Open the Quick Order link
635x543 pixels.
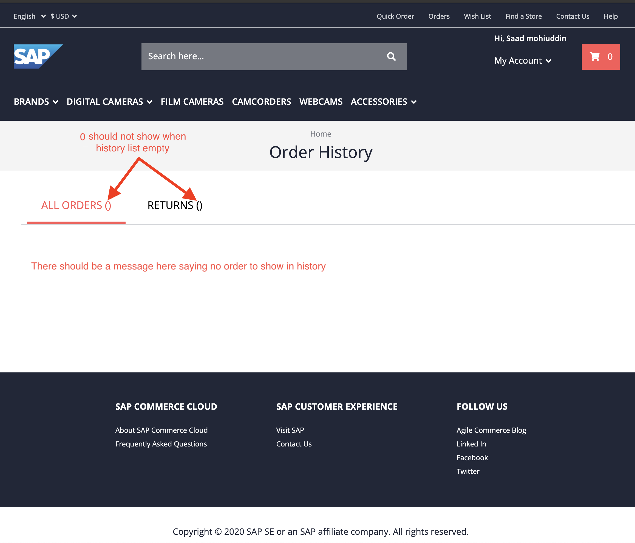click(395, 16)
